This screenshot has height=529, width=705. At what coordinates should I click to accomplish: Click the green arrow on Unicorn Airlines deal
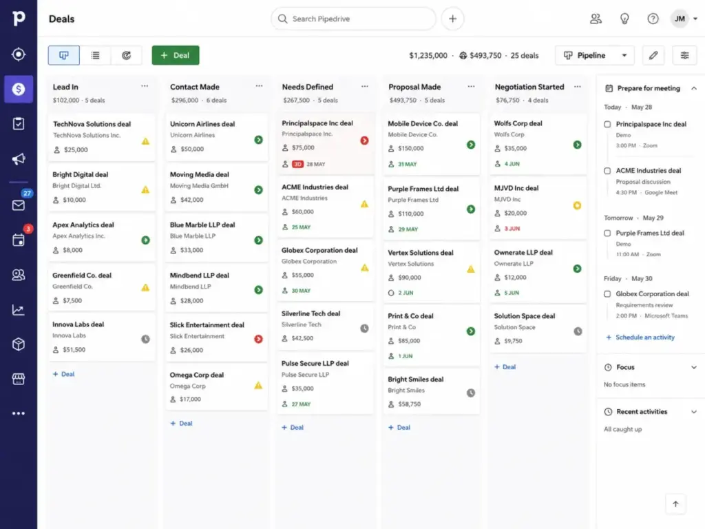pyautogui.click(x=259, y=140)
